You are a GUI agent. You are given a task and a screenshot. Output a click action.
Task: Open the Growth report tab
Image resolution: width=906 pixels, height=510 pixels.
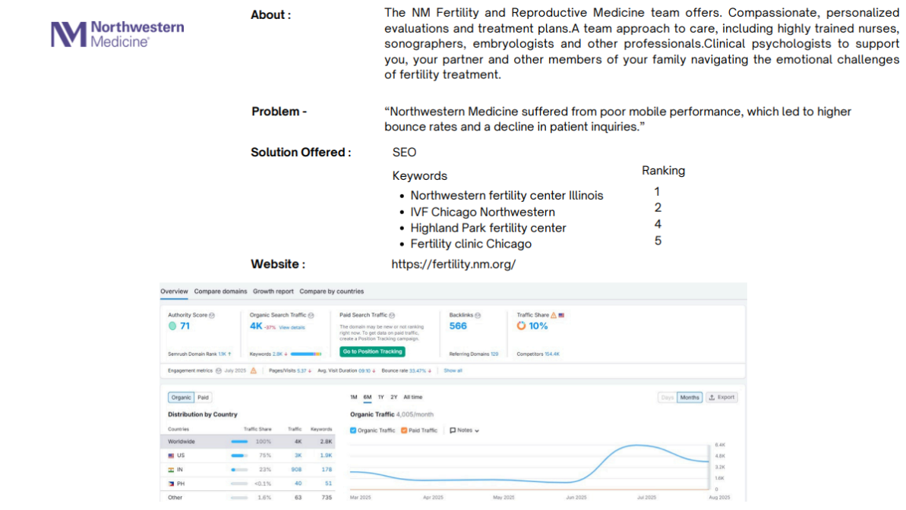(273, 291)
